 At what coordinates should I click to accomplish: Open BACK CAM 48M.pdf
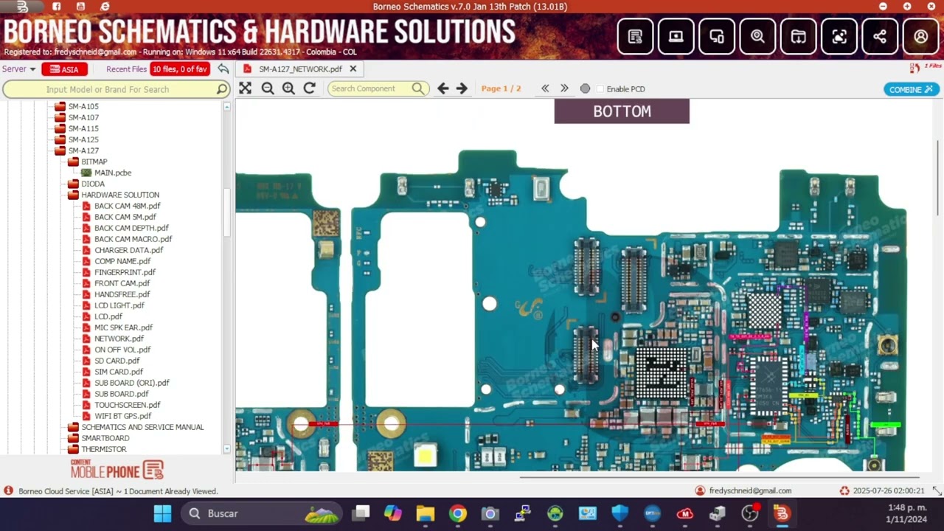(x=127, y=206)
